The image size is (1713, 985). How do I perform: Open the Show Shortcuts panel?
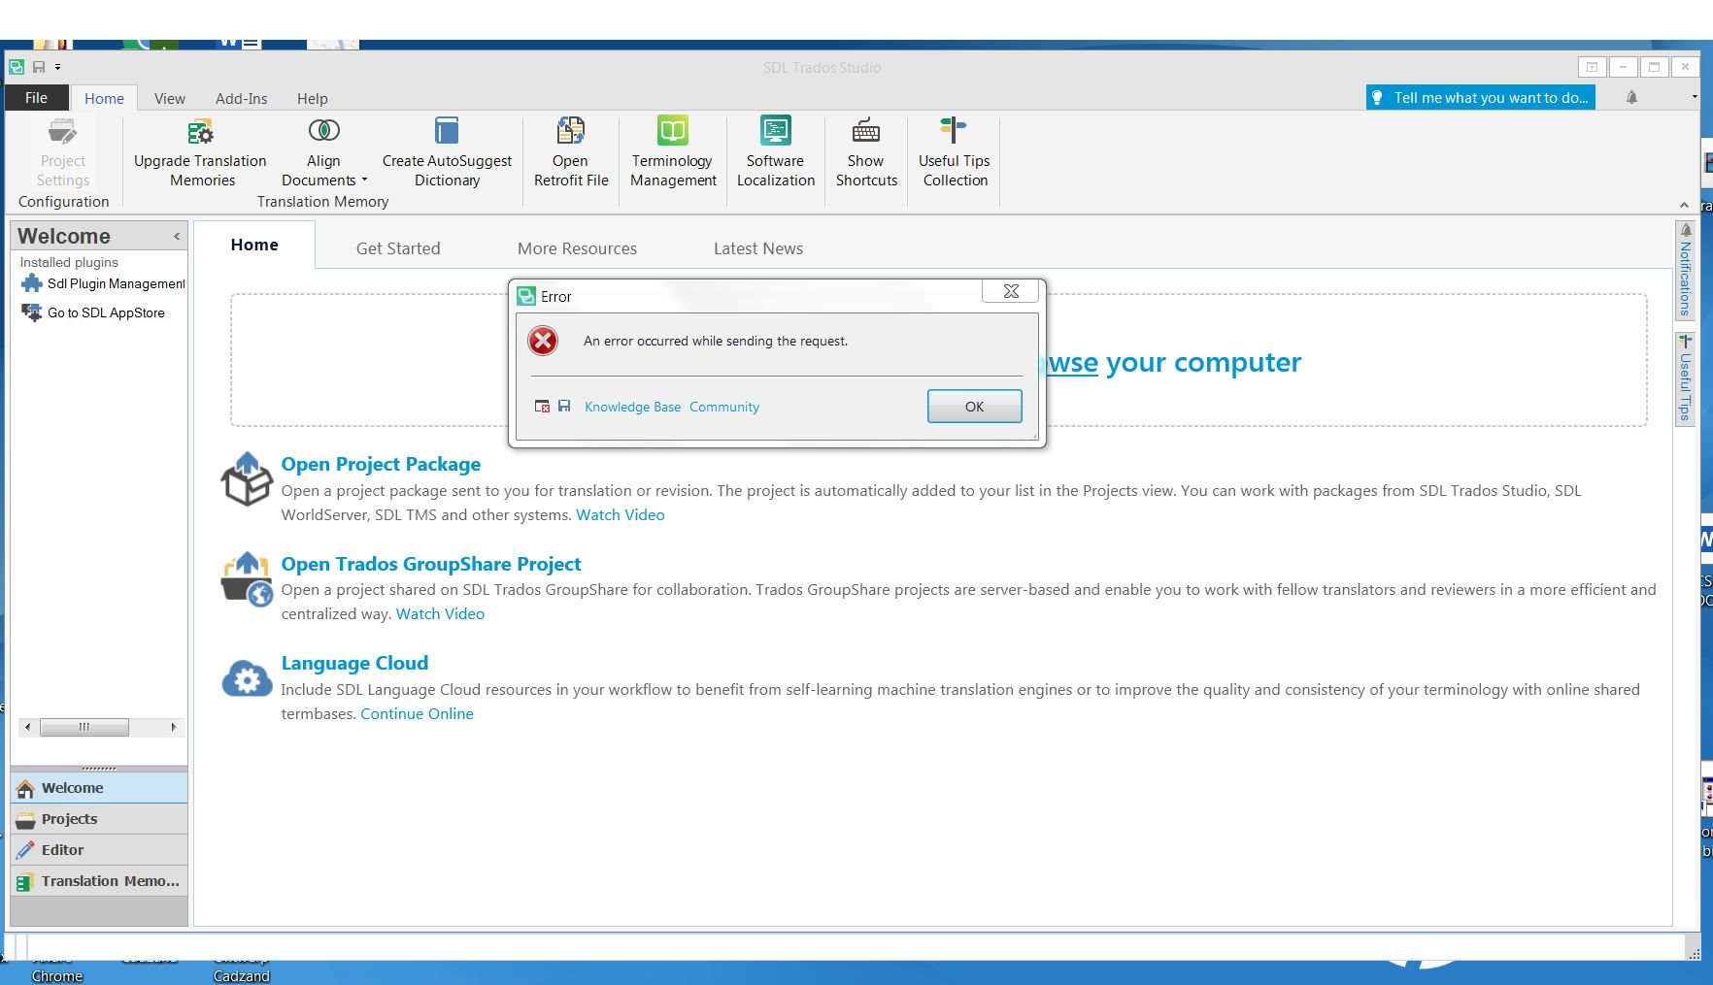[x=864, y=153]
